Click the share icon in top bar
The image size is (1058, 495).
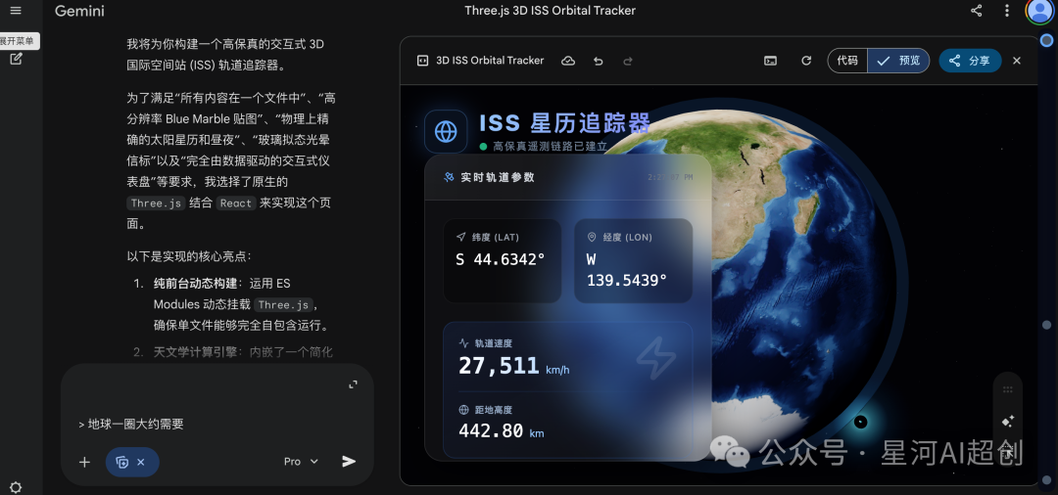pos(976,11)
